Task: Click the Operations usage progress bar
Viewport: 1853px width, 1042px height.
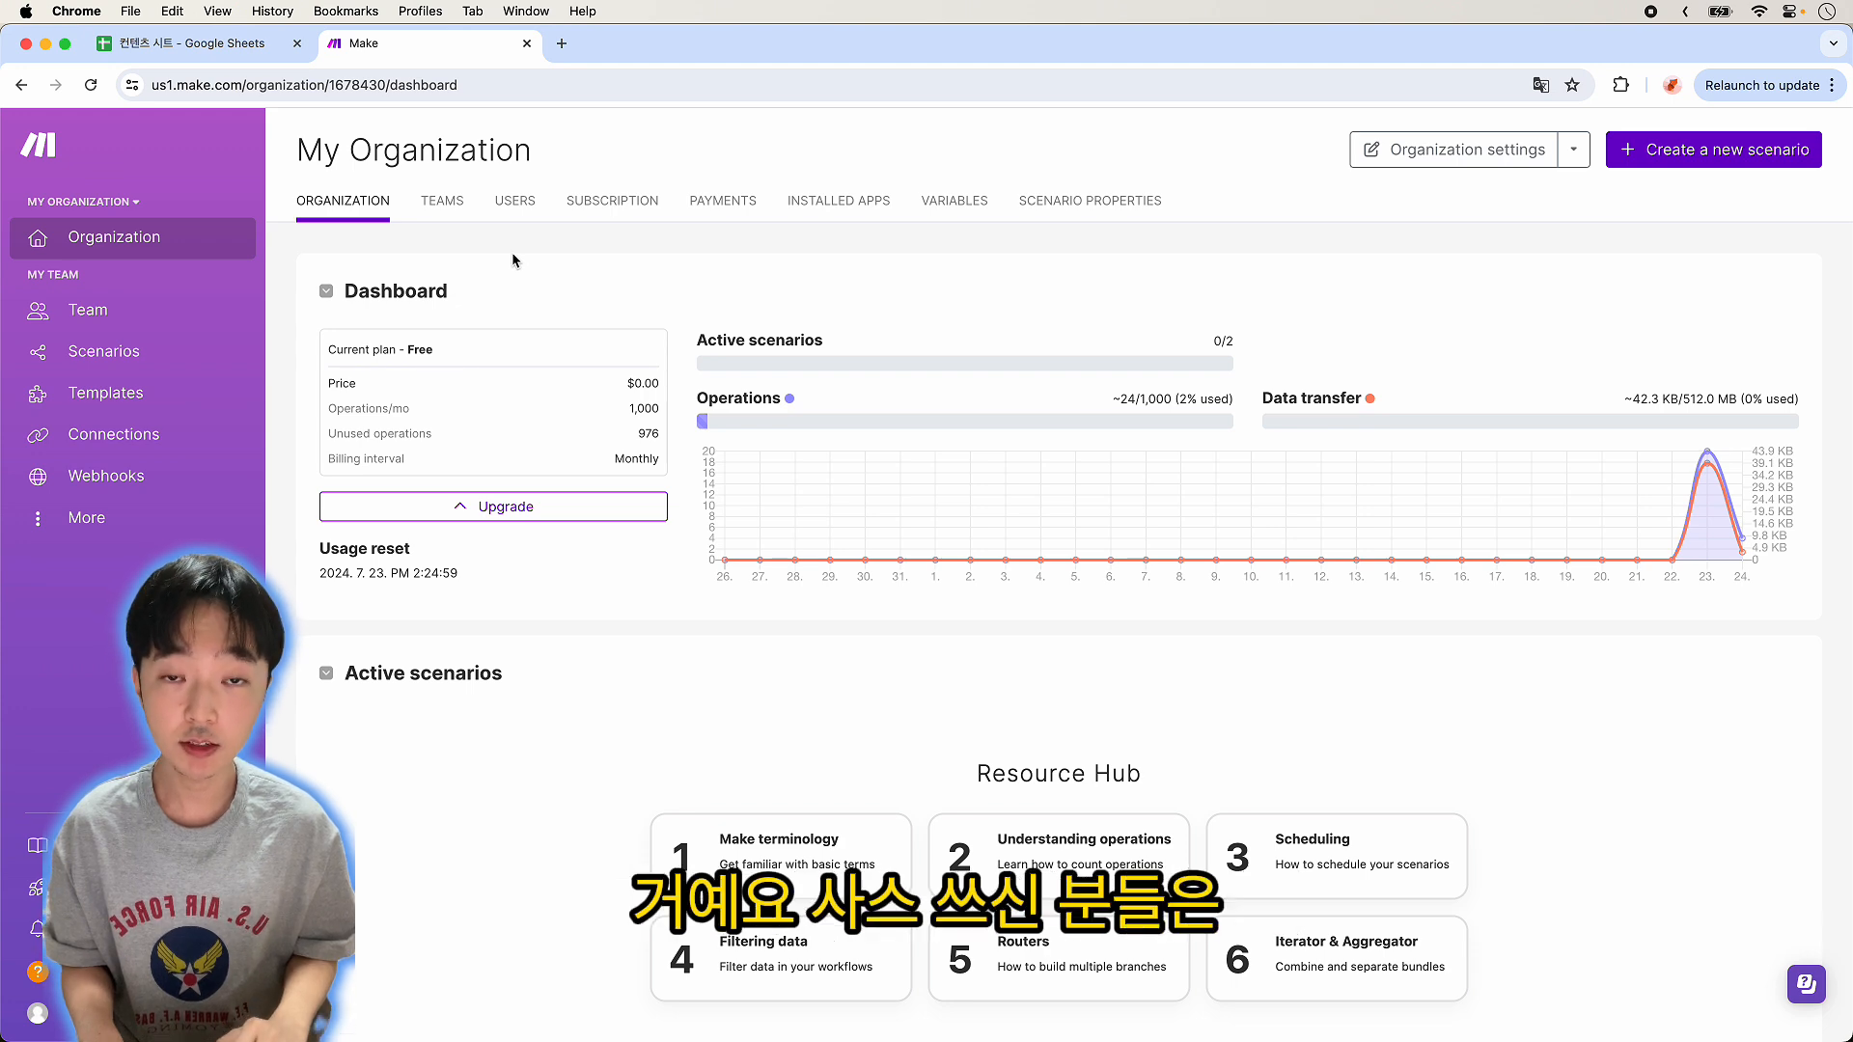Action: tap(964, 422)
